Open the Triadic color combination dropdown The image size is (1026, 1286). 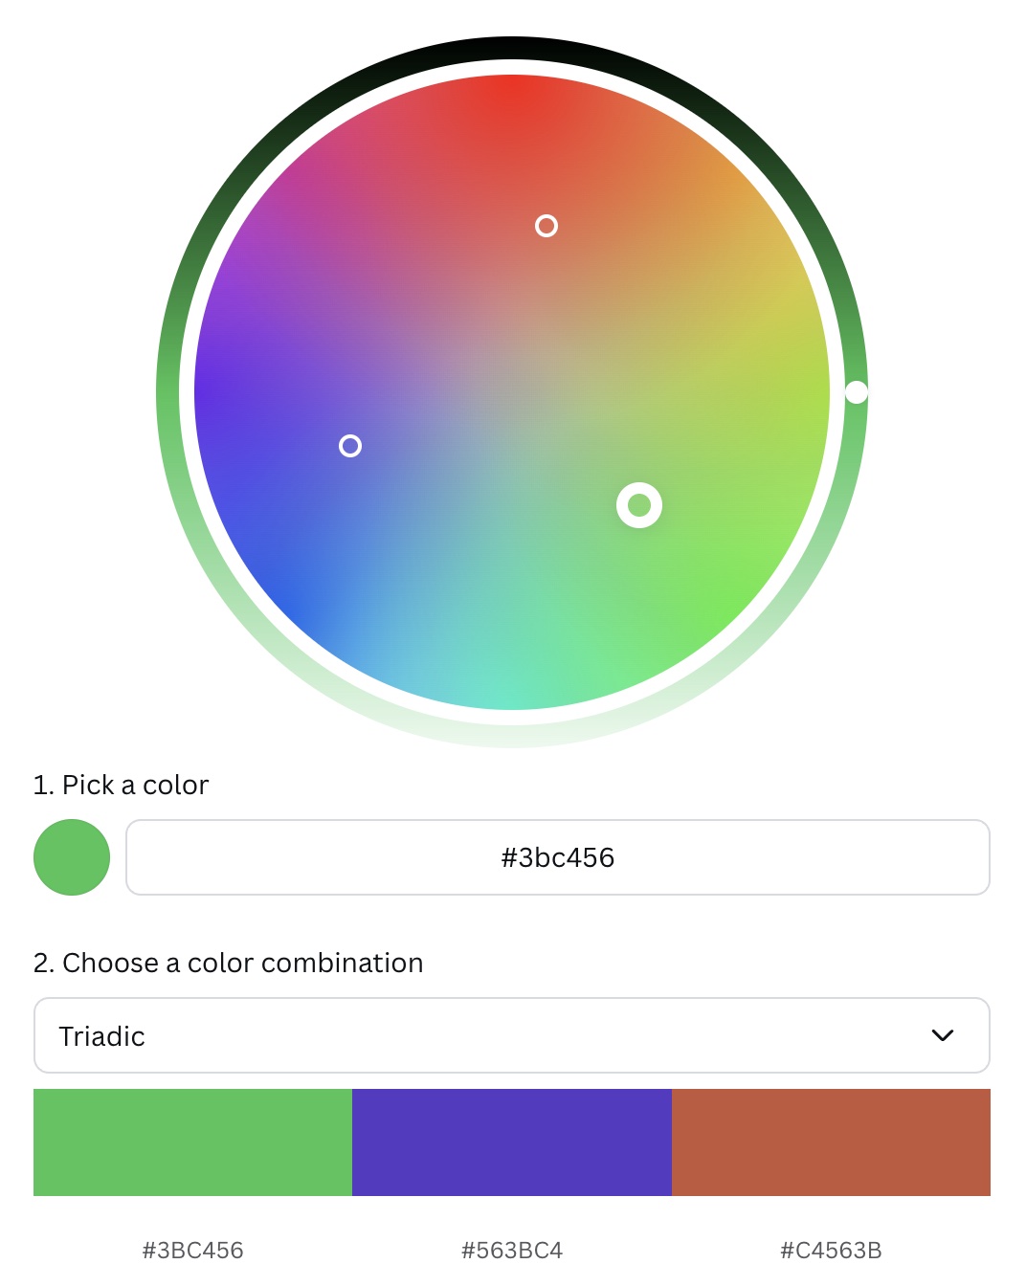(x=511, y=1035)
